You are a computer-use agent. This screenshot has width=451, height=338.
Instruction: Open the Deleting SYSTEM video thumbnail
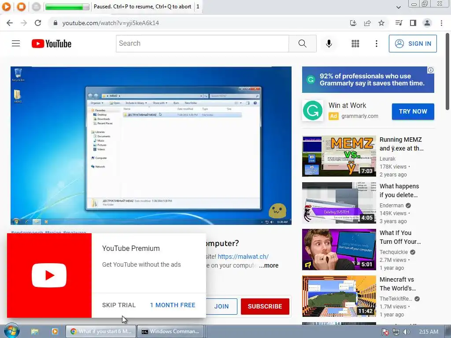(x=339, y=202)
